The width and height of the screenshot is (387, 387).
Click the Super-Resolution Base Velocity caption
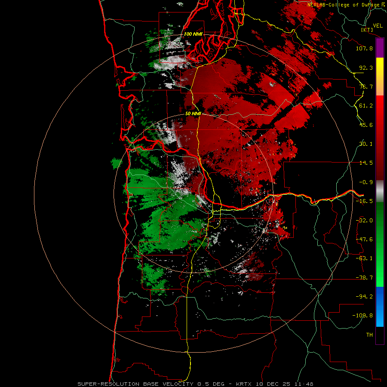[x=195, y=384]
